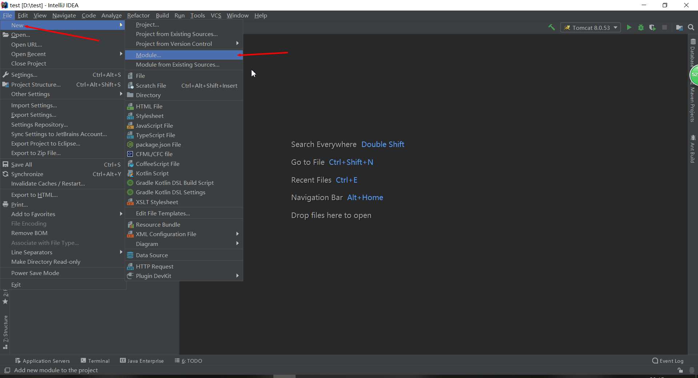698x378 pixels.
Task: Choose Project... in the New submenu
Action: pyautogui.click(x=184, y=24)
